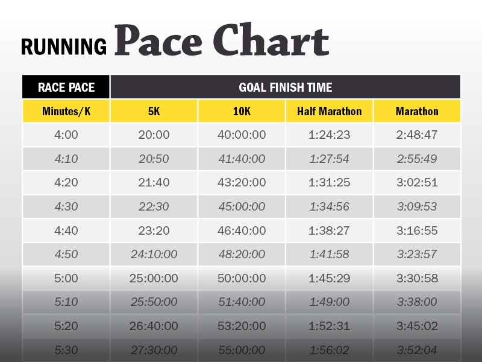Select the 3:16:55 marathon time cell
Viewport: 482px width, 362px height.
tap(417, 230)
